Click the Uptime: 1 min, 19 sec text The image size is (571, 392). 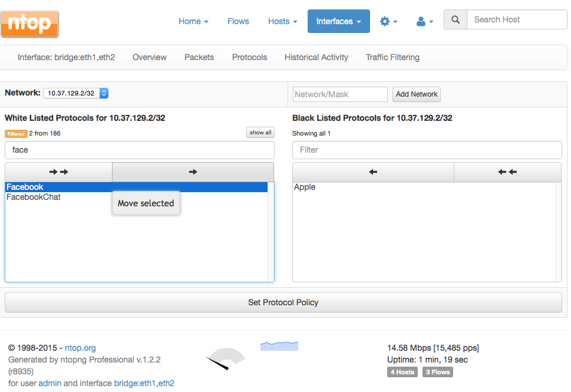click(428, 360)
